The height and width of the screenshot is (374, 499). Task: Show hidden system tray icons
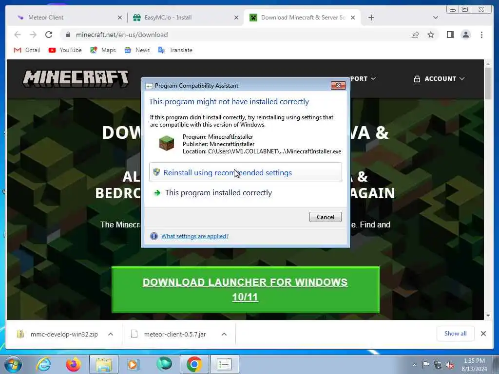[414, 365]
